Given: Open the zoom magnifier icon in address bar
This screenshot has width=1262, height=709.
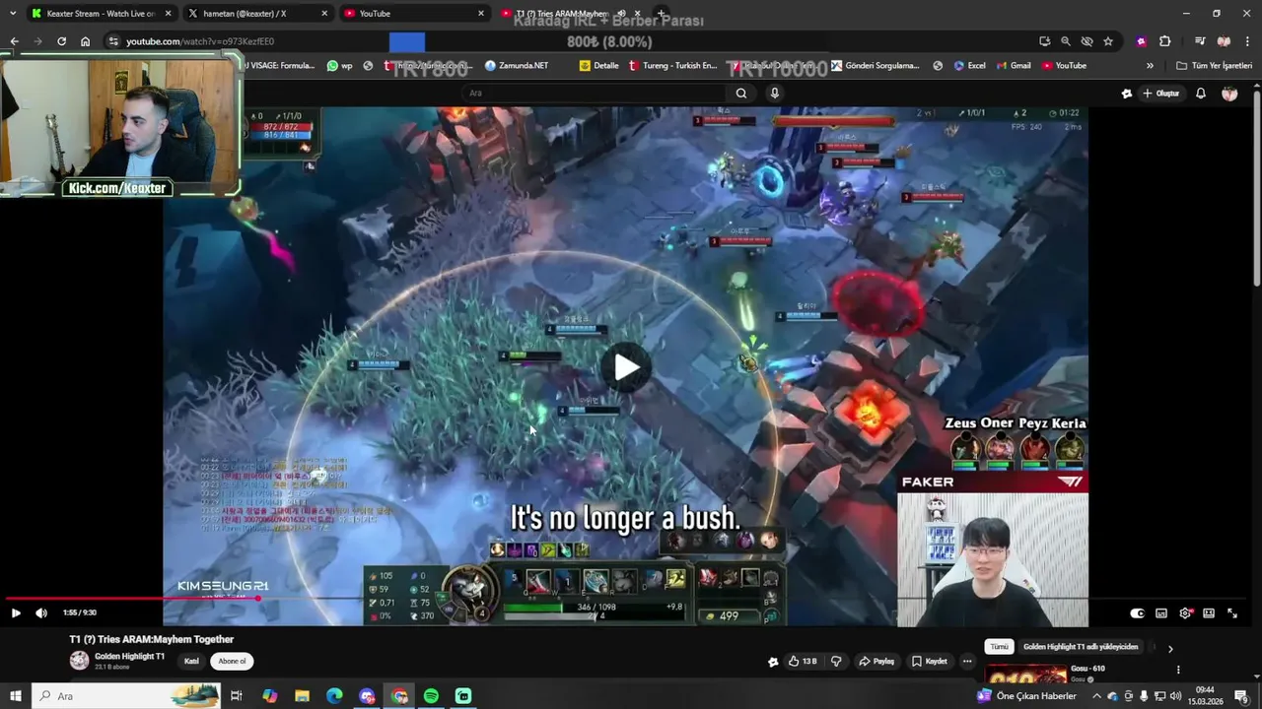Looking at the screenshot, I should click(x=1066, y=41).
